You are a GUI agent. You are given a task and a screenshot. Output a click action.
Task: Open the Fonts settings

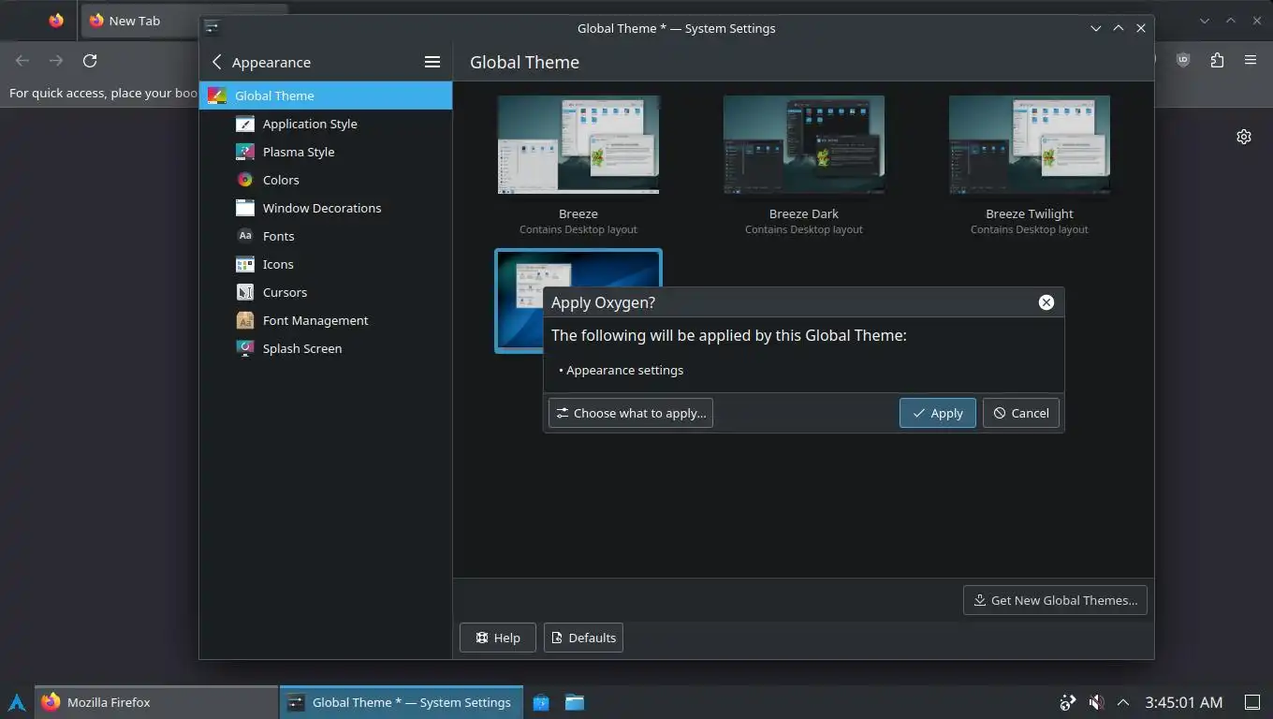point(326,236)
